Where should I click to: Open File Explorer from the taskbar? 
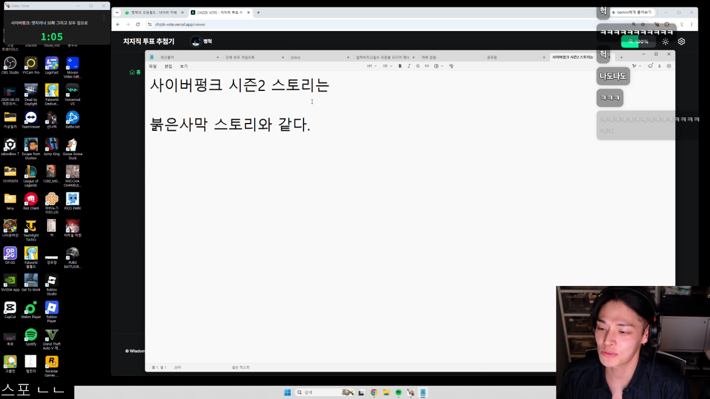pyautogui.click(x=386, y=392)
